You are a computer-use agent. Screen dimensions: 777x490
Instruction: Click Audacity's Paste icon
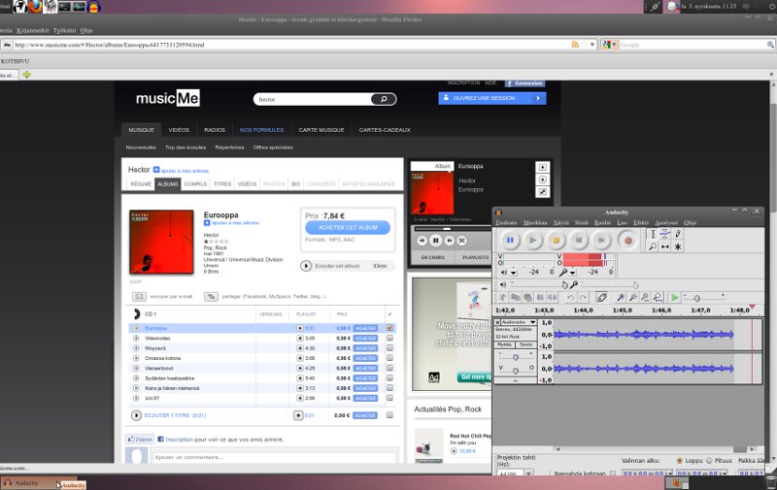click(527, 297)
